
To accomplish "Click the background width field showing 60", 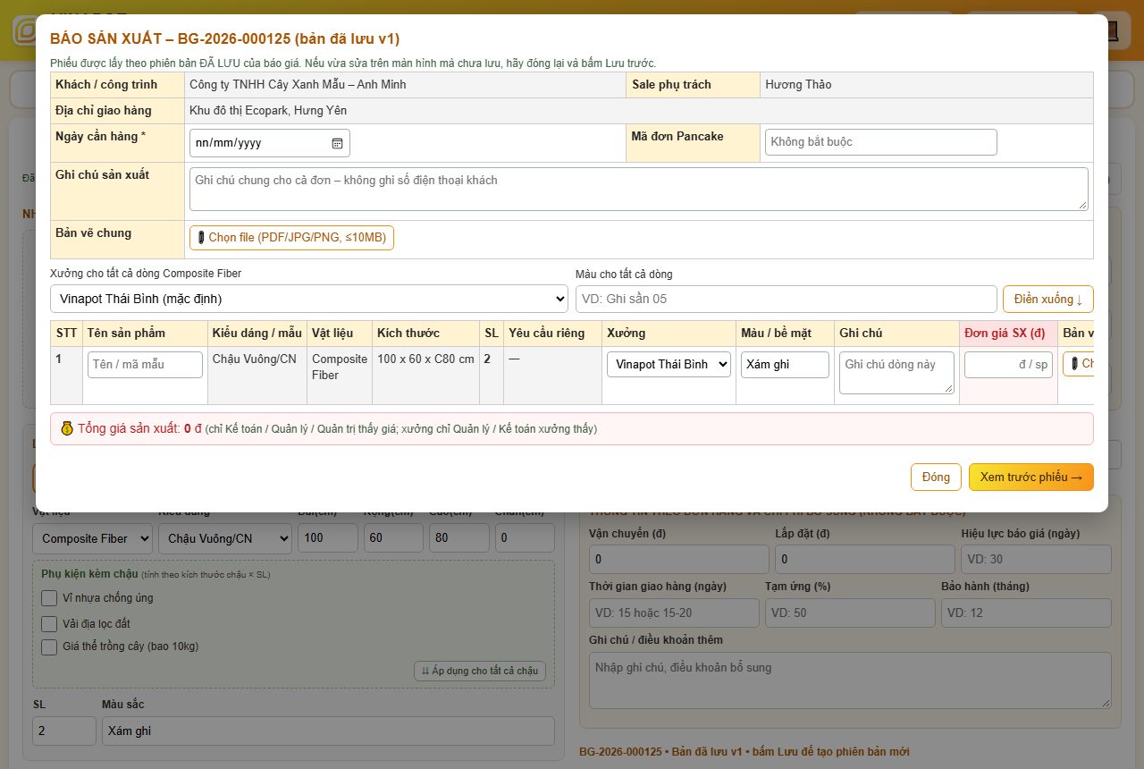I will (x=393, y=538).
